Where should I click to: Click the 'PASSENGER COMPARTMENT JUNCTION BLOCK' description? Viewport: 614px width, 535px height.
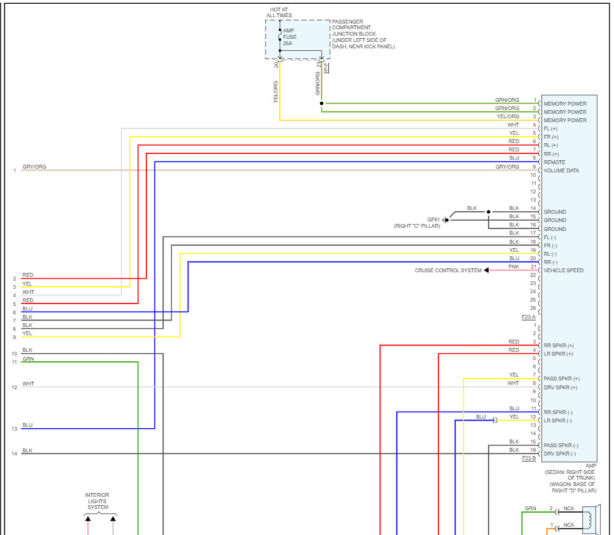363,34
